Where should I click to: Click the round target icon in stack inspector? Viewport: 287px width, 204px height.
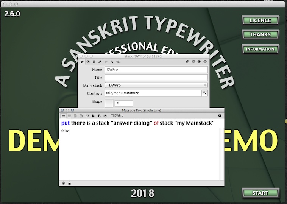point(199,62)
